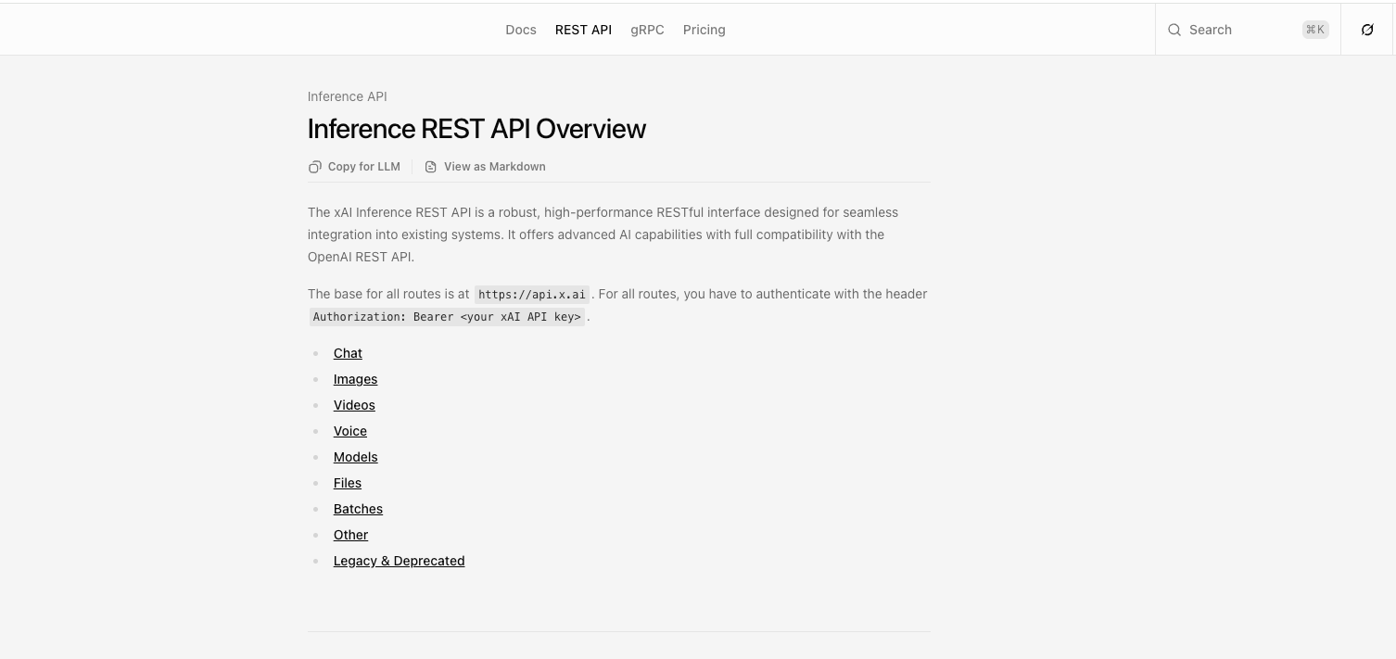The width and height of the screenshot is (1396, 659).
Task: Click the Inference API breadcrumb label
Action: click(x=347, y=96)
